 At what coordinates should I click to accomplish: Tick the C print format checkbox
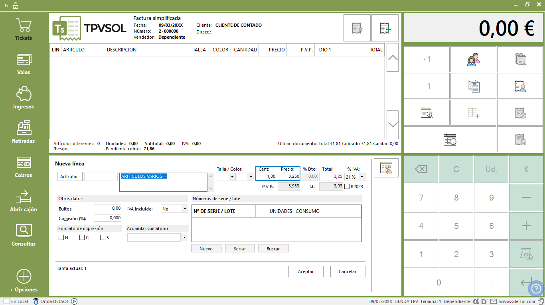click(82, 238)
